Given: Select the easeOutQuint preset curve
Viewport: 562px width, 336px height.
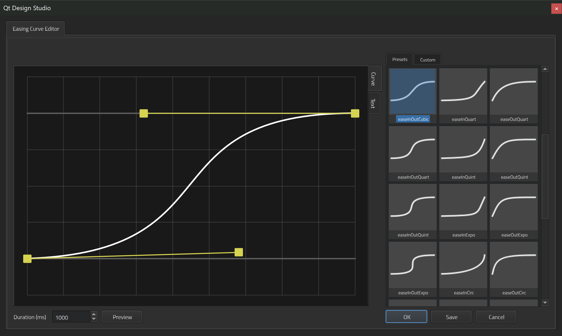Looking at the screenshot, I should click(514, 150).
